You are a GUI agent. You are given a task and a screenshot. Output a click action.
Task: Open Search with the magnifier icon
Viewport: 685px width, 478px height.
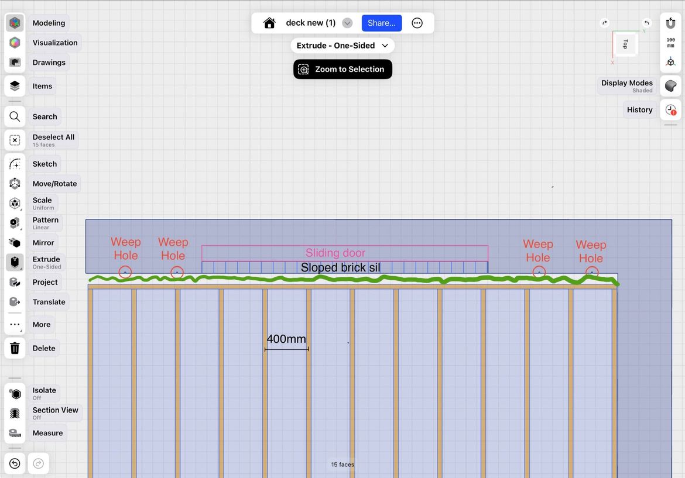[15, 116]
